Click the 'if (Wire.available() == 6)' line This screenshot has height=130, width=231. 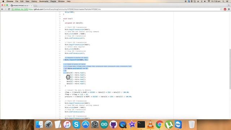click(76, 69)
